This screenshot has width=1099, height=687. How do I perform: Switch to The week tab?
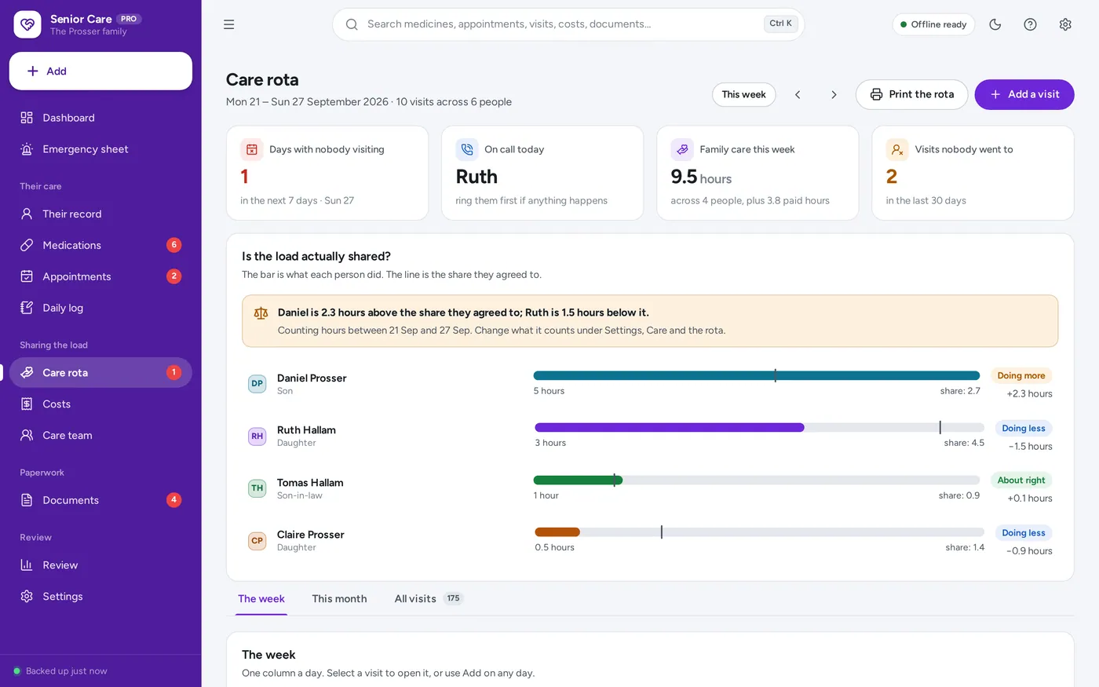[x=261, y=598]
